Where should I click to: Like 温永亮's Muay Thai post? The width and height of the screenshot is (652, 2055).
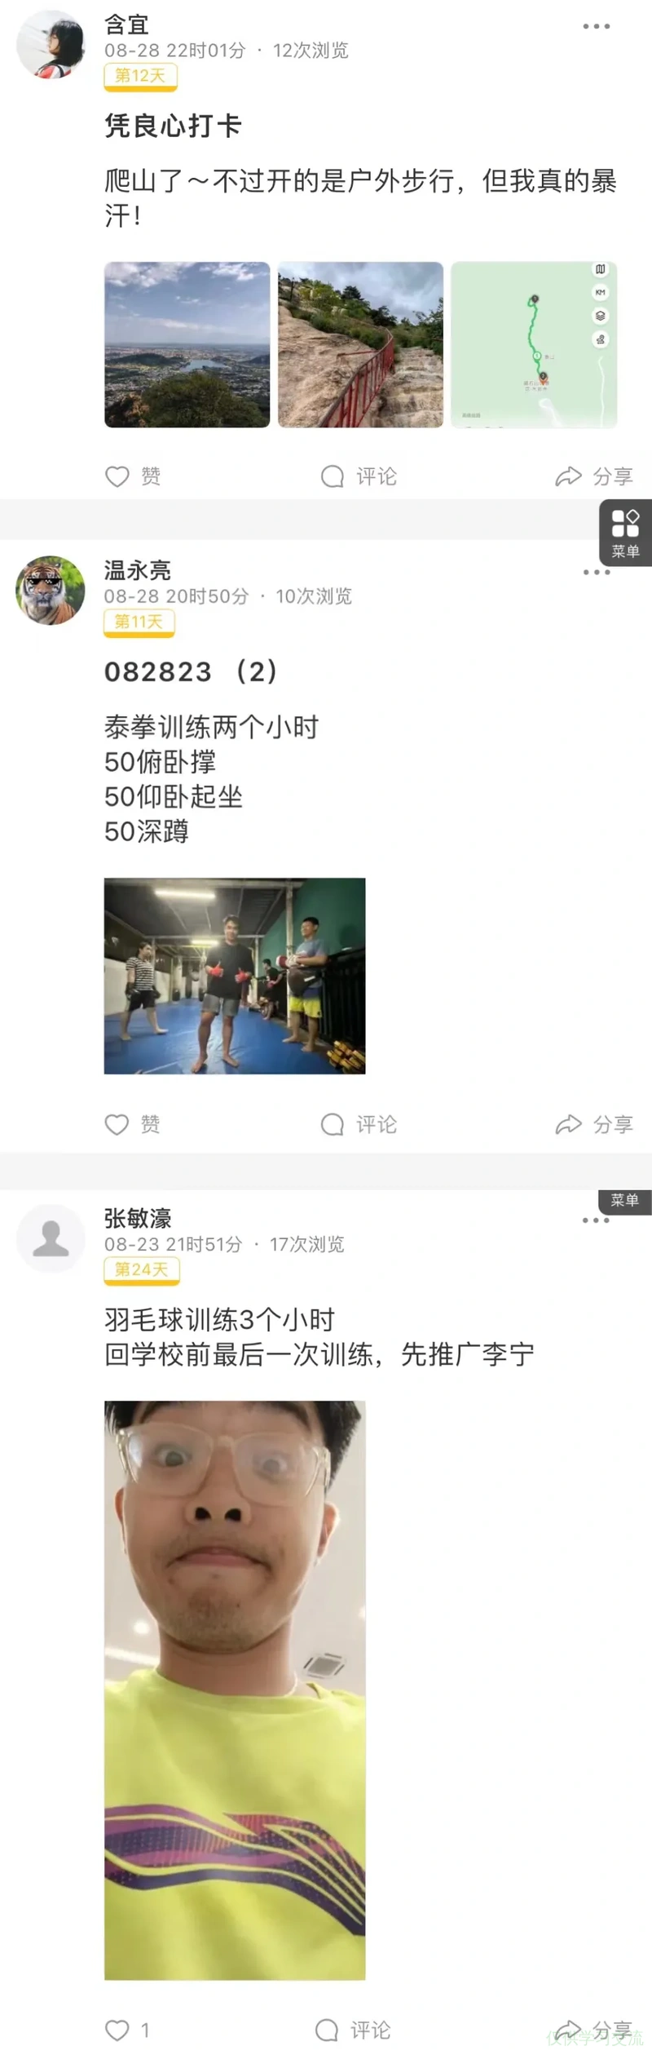click(x=133, y=1124)
